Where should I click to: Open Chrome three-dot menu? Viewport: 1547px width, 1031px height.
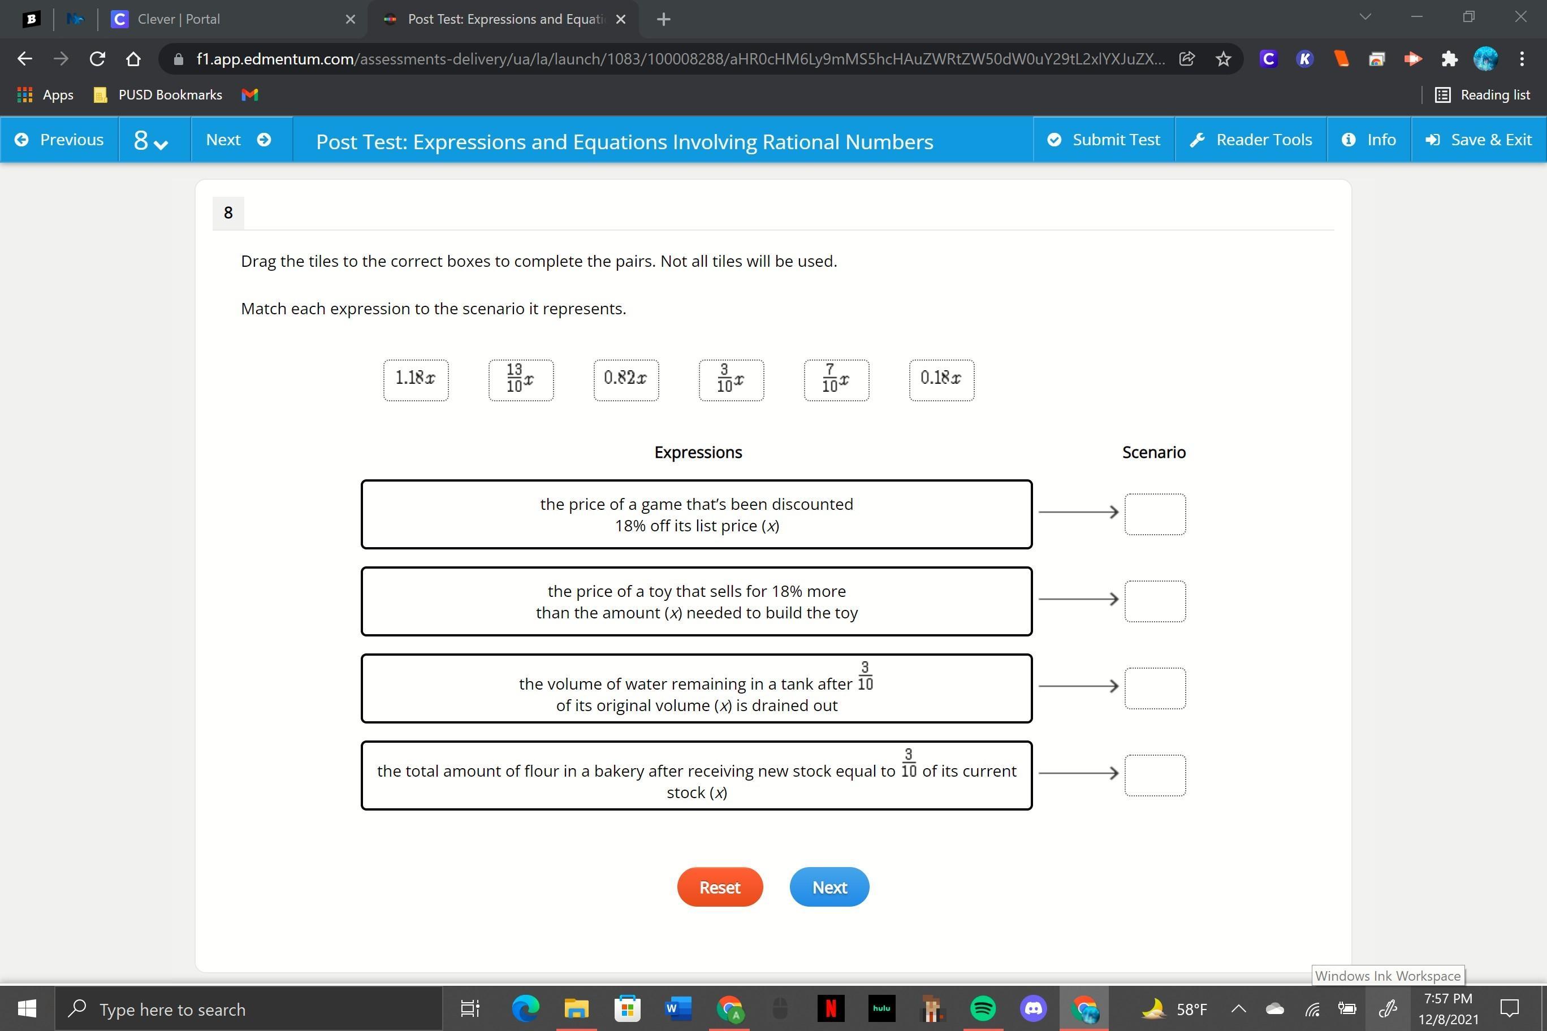(1522, 59)
